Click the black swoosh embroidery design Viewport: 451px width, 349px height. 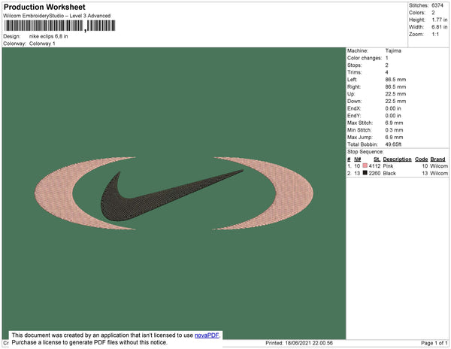[x=172, y=196]
